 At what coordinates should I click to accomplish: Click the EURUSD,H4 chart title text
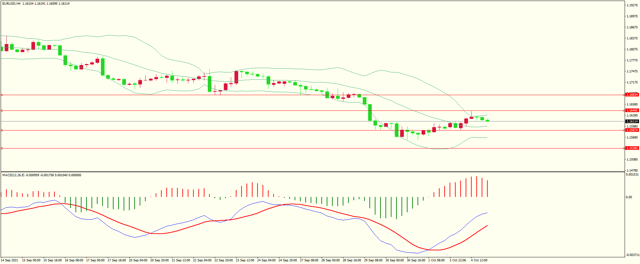pos(11,4)
